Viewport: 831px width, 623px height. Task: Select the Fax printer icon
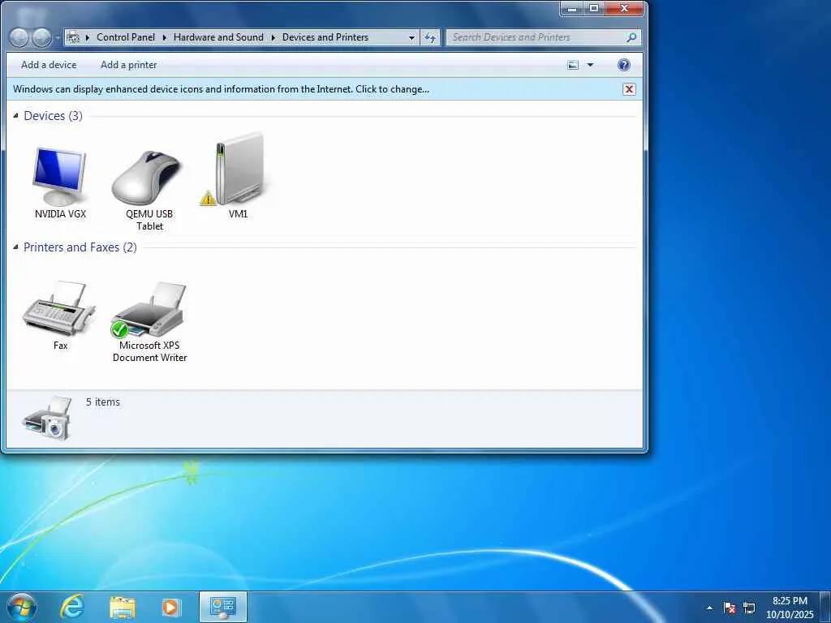[58, 308]
